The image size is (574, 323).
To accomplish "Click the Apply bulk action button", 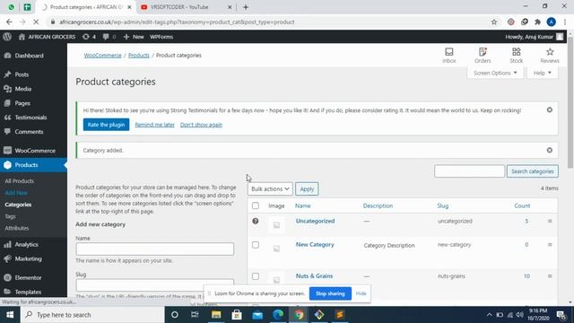I will tap(307, 188).
